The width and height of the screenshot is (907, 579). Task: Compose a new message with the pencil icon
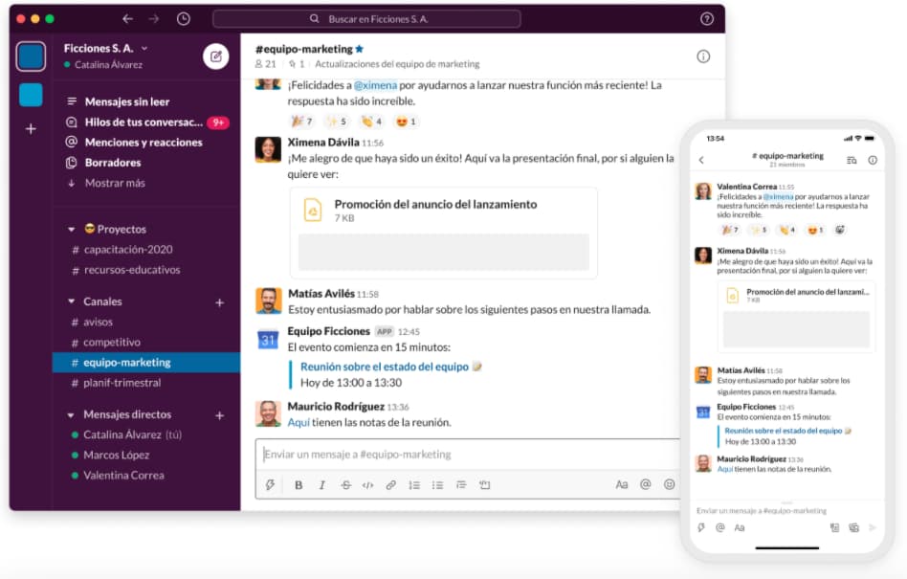tap(217, 56)
